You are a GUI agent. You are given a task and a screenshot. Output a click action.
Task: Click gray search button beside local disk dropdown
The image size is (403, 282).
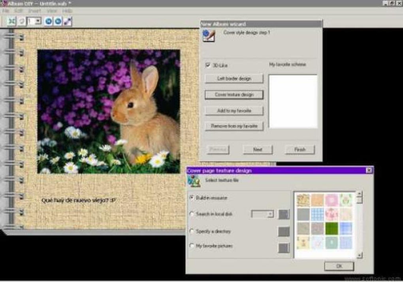click(x=284, y=214)
